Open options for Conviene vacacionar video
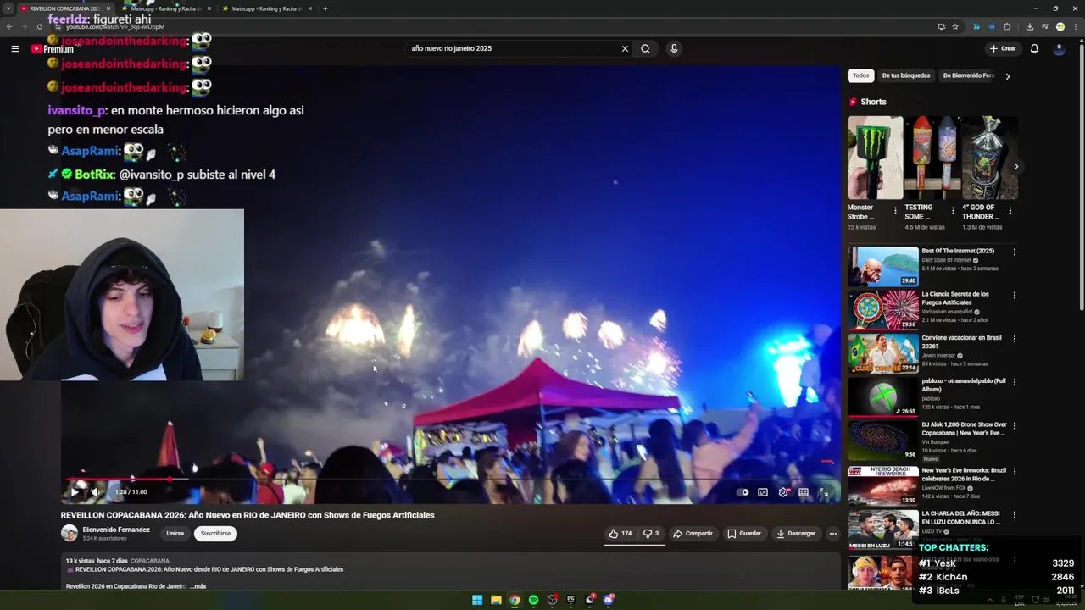This screenshot has width=1085, height=610. pyautogui.click(x=1014, y=339)
